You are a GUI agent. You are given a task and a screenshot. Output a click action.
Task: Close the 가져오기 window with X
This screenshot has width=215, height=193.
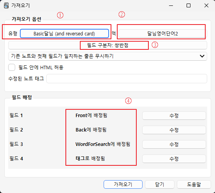206,5
